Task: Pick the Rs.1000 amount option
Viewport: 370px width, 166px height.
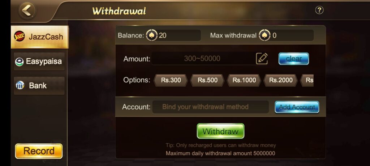Action: coord(244,80)
